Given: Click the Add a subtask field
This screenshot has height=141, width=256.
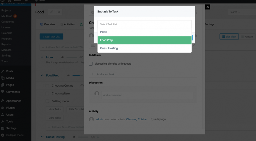Looking at the screenshot, I should [143, 74].
